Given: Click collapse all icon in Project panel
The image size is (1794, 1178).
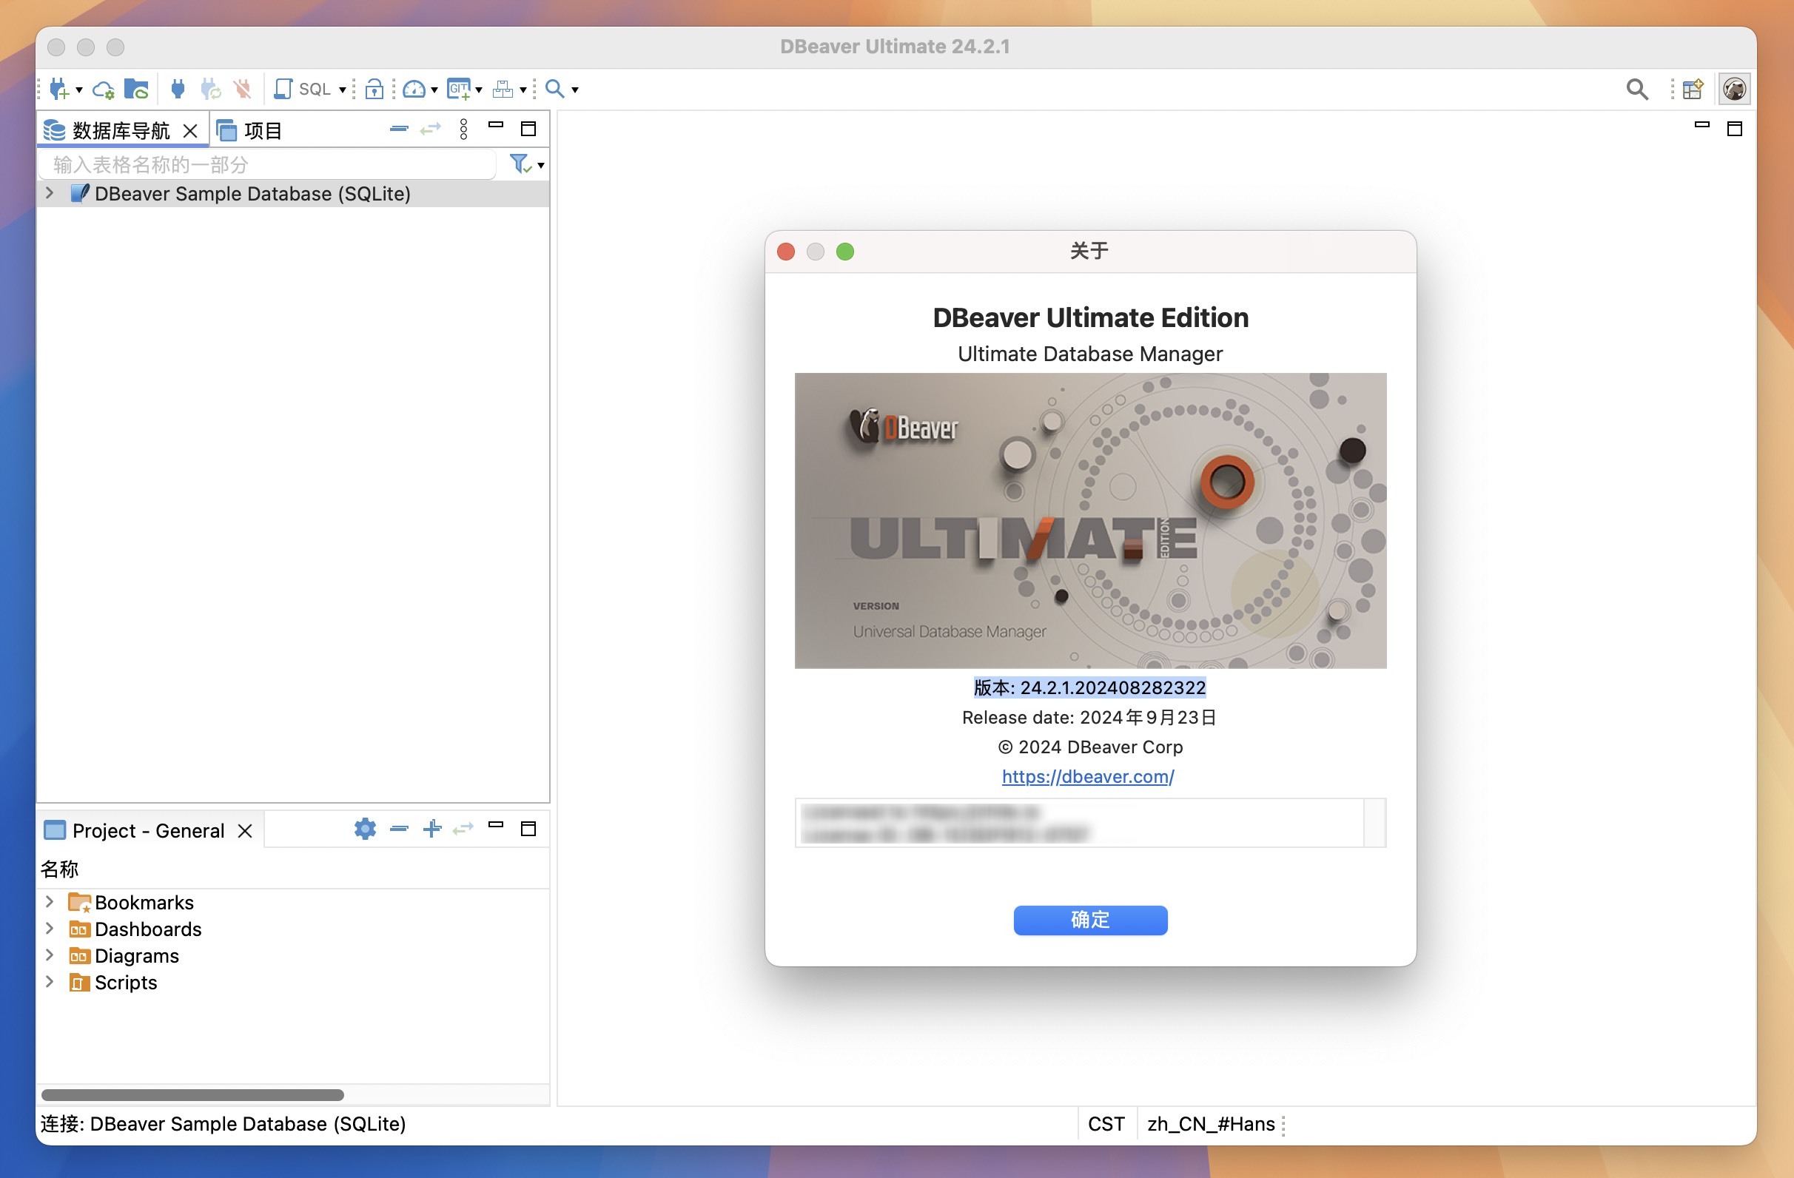Looking at the screenshot, I should pyautogui.click(x=399, y=829).
